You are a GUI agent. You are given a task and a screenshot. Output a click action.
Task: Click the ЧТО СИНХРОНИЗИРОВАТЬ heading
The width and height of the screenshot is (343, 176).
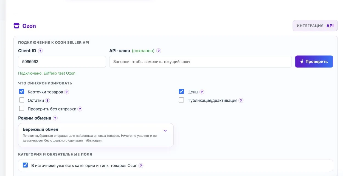45,83
